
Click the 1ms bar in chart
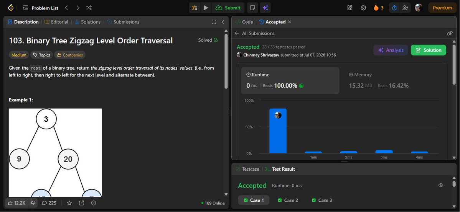(x=313, y=152)
